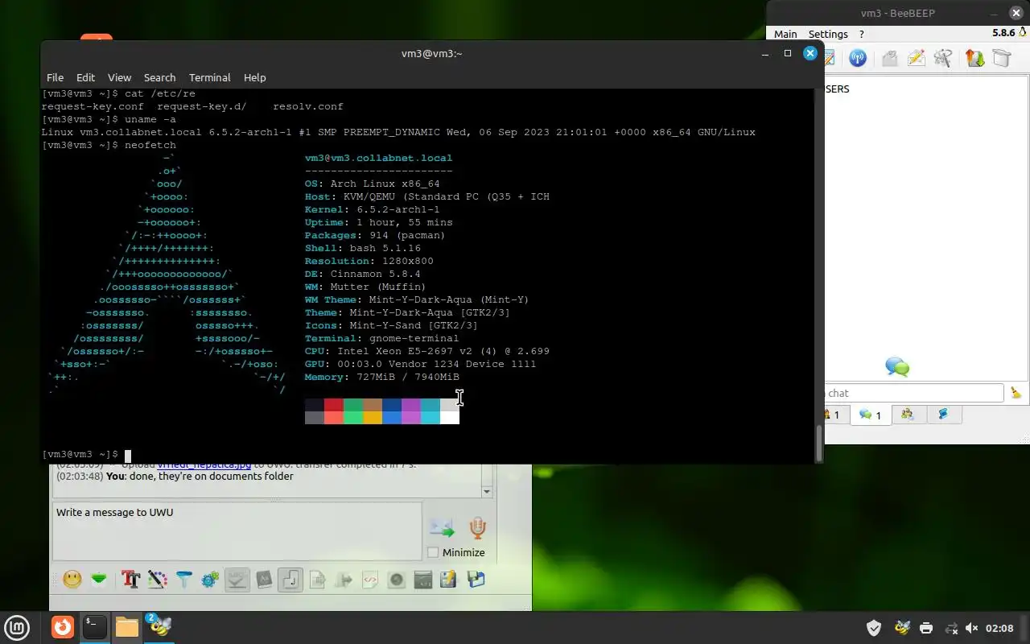1030x644 pixels.
Task: Click the dark screenshot window icon
Action: 423,580
